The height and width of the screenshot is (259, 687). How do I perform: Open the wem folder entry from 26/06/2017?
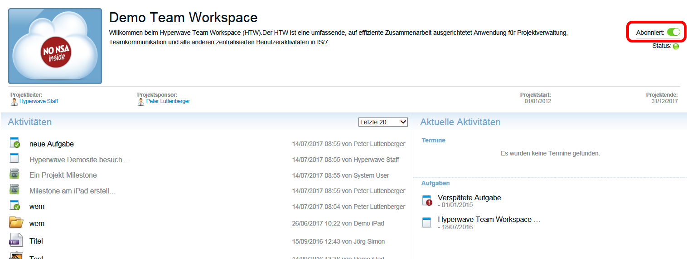point(37,223)
